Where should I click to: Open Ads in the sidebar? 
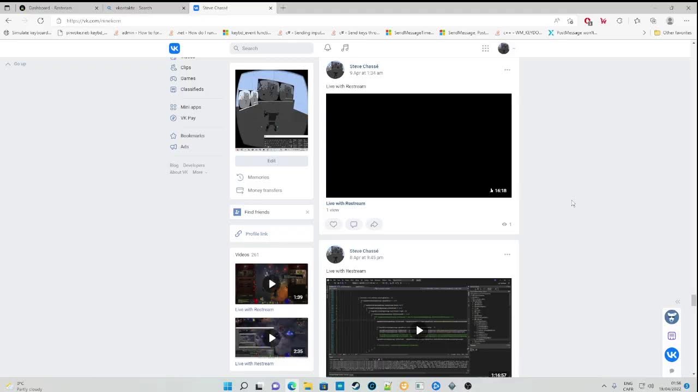184,146
